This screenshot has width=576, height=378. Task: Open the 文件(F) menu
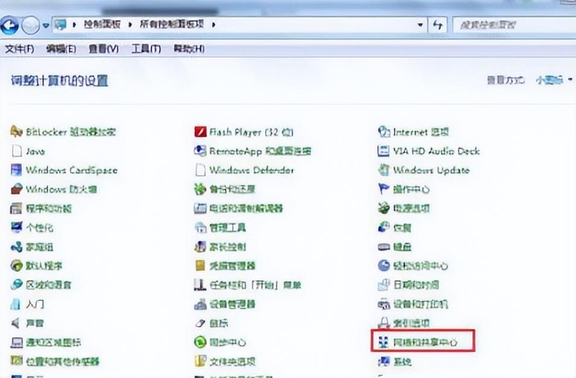pyautogui.click(x=19, y=49)
